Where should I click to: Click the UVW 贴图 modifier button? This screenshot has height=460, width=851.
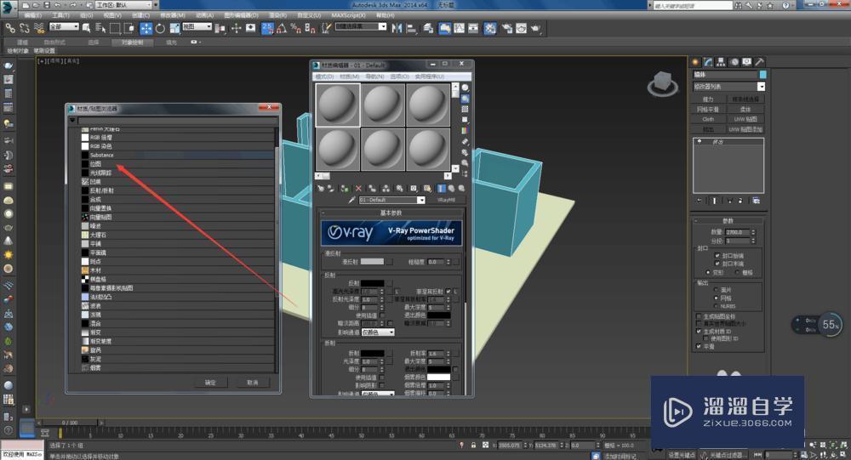pyautogui.click(x=745, y=119)
